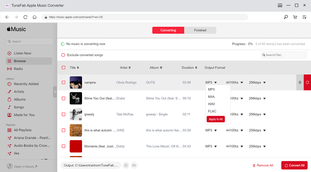Open the output folder icon
311x172 pixels.
tap(134, 165)
